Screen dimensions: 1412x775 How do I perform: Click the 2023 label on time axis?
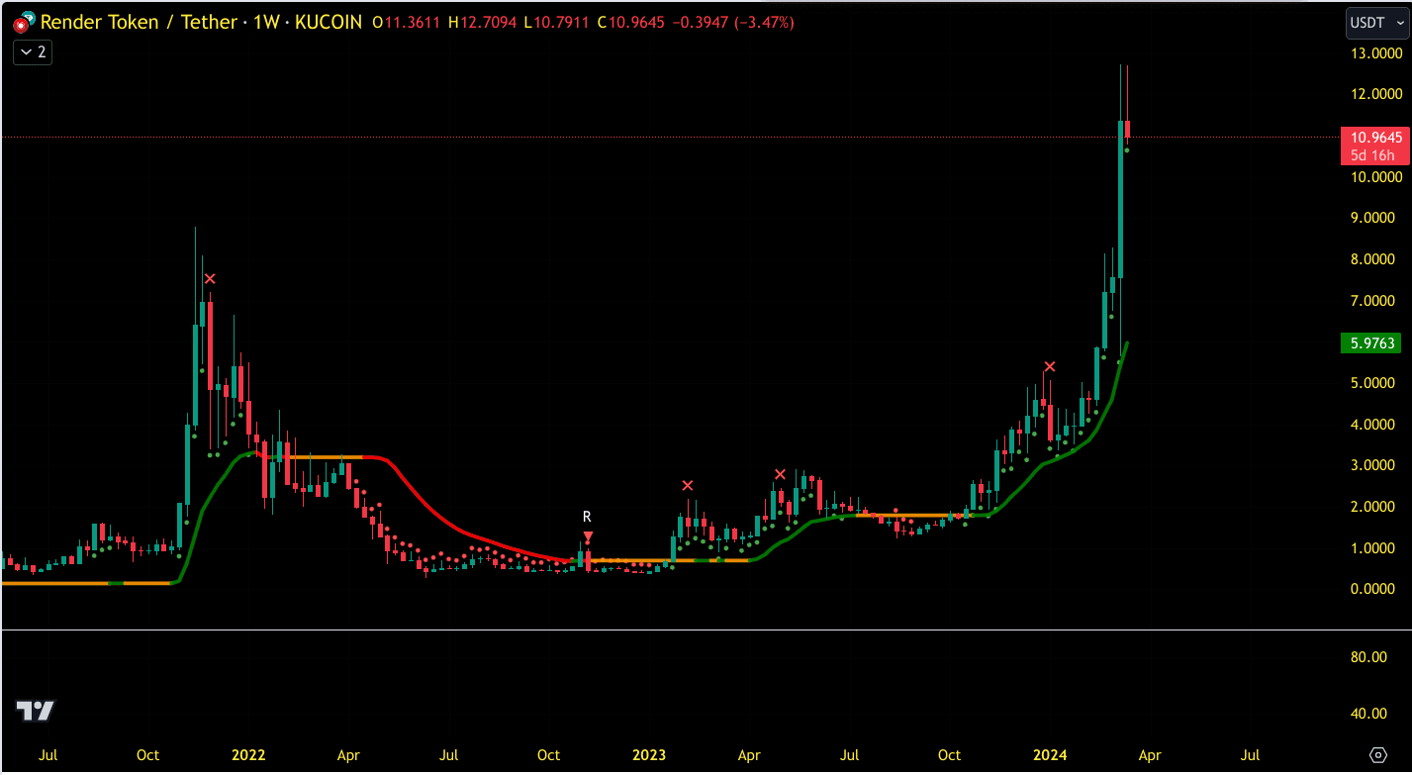(649, 755)
